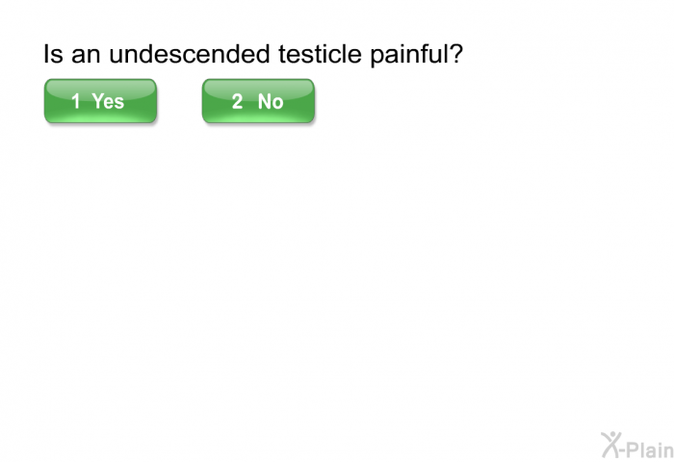674x462 pixels.
Task: Pick "No" as the quiz answer
Action: pyautogui.click(x=258, y=101)
